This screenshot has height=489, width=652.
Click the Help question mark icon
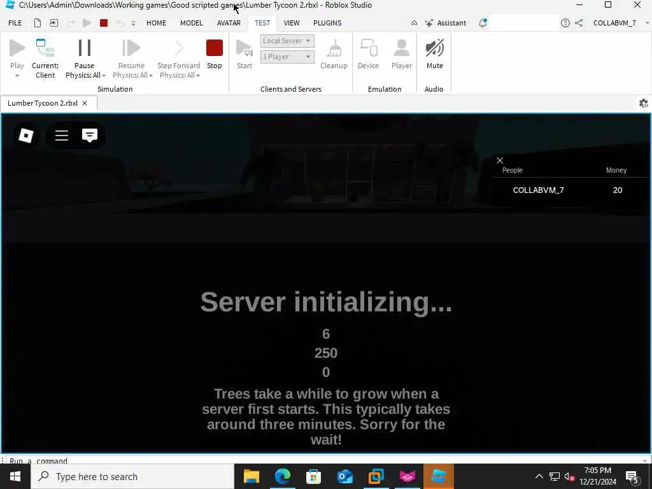click(565, 23)
